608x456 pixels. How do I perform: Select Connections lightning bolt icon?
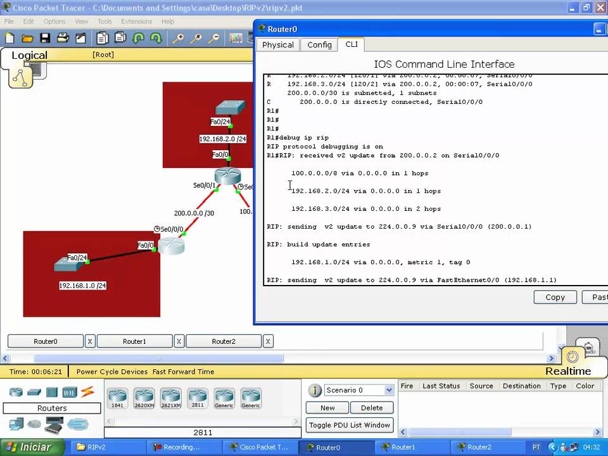pos(87,392)
